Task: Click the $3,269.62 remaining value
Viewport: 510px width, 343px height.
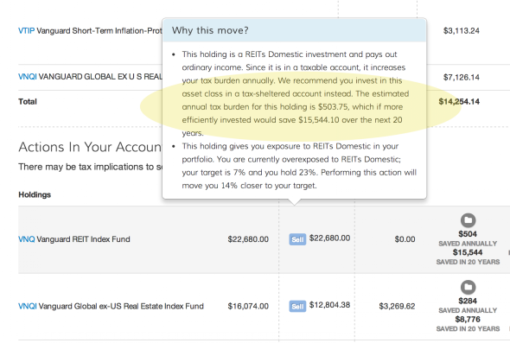Action: 397,306
